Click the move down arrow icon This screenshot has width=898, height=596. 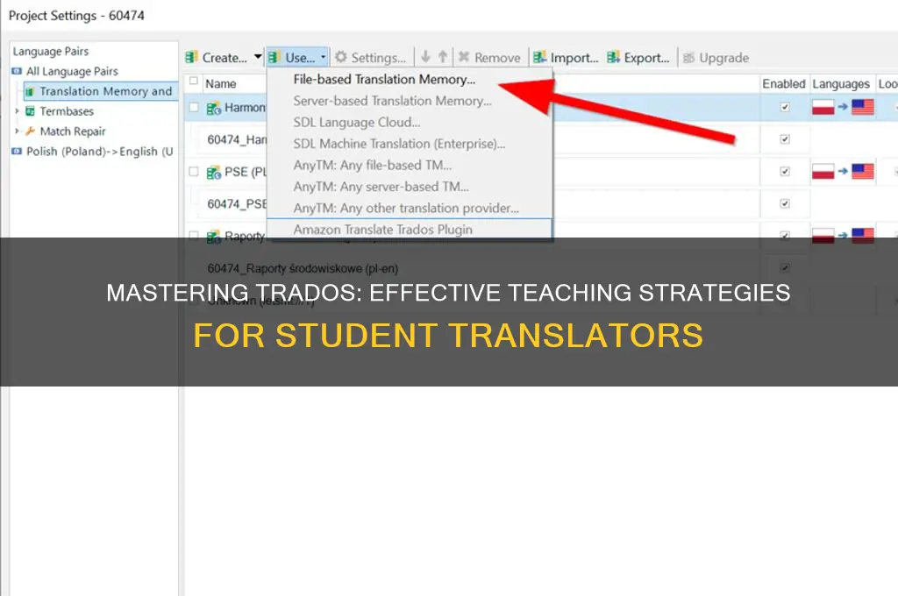click(x=425, y=57)
